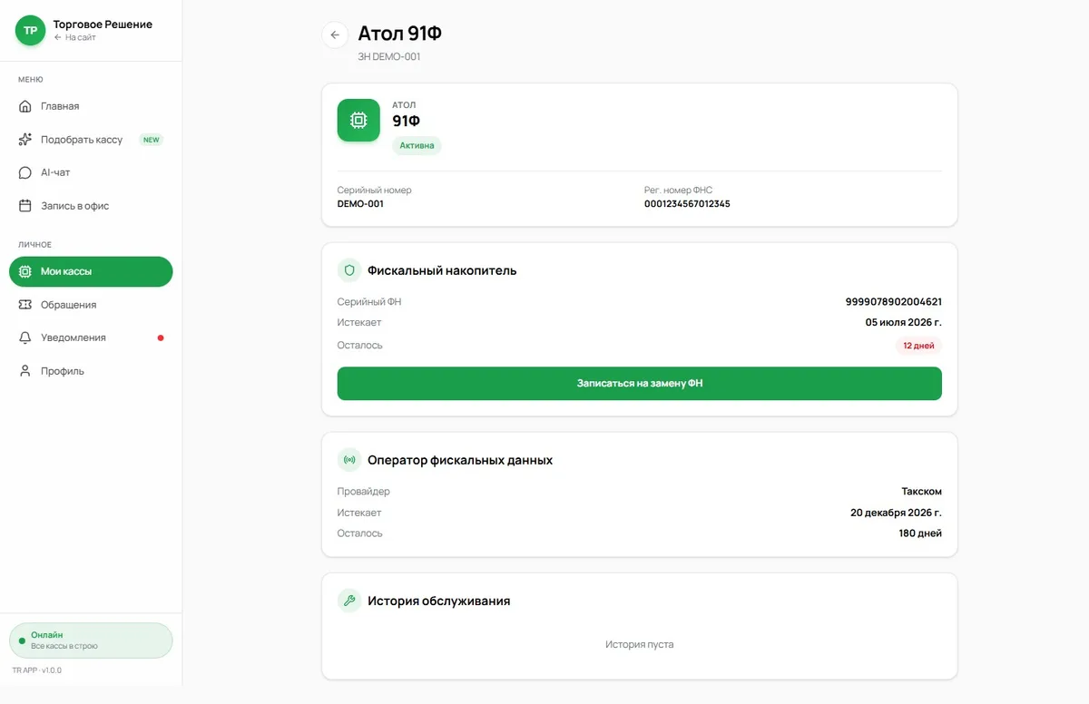Screen dimensions: 1089x704
Task: Click the Записаться на замену ФН button
Action: [x=640, y=383]
